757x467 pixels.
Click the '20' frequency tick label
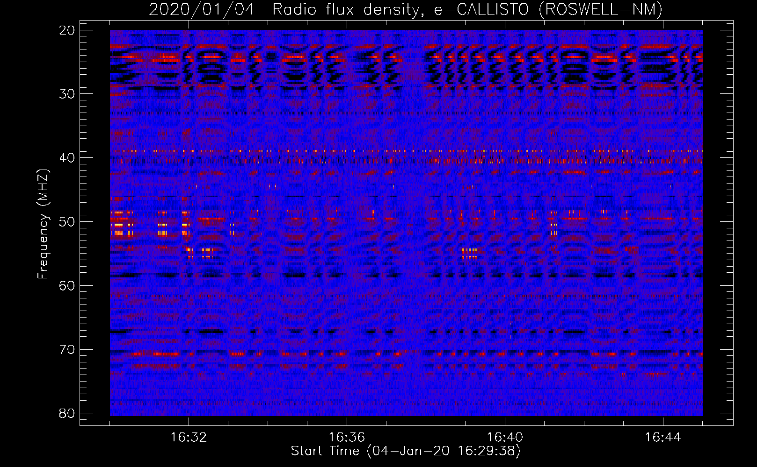(x=67, y=30)
